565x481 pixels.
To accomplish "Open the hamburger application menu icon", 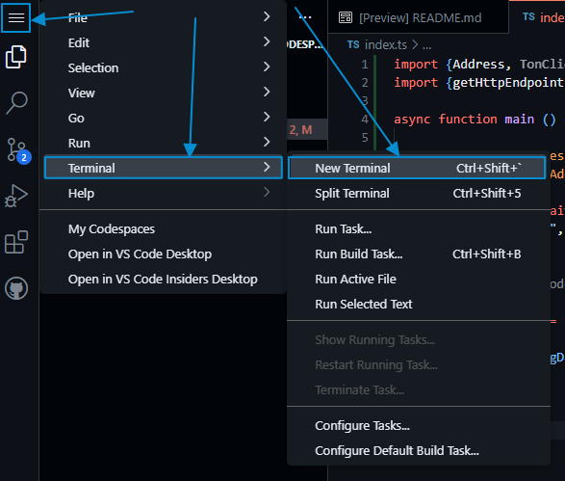I will 15,17.
